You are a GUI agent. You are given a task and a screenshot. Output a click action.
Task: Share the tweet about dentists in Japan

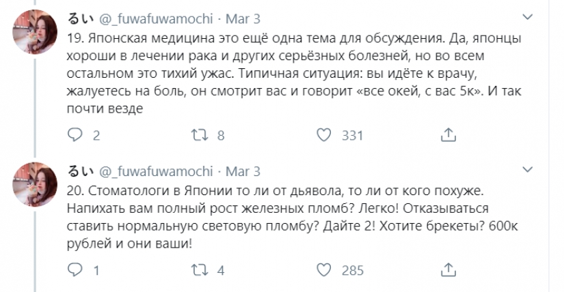[x=448, y=270]
